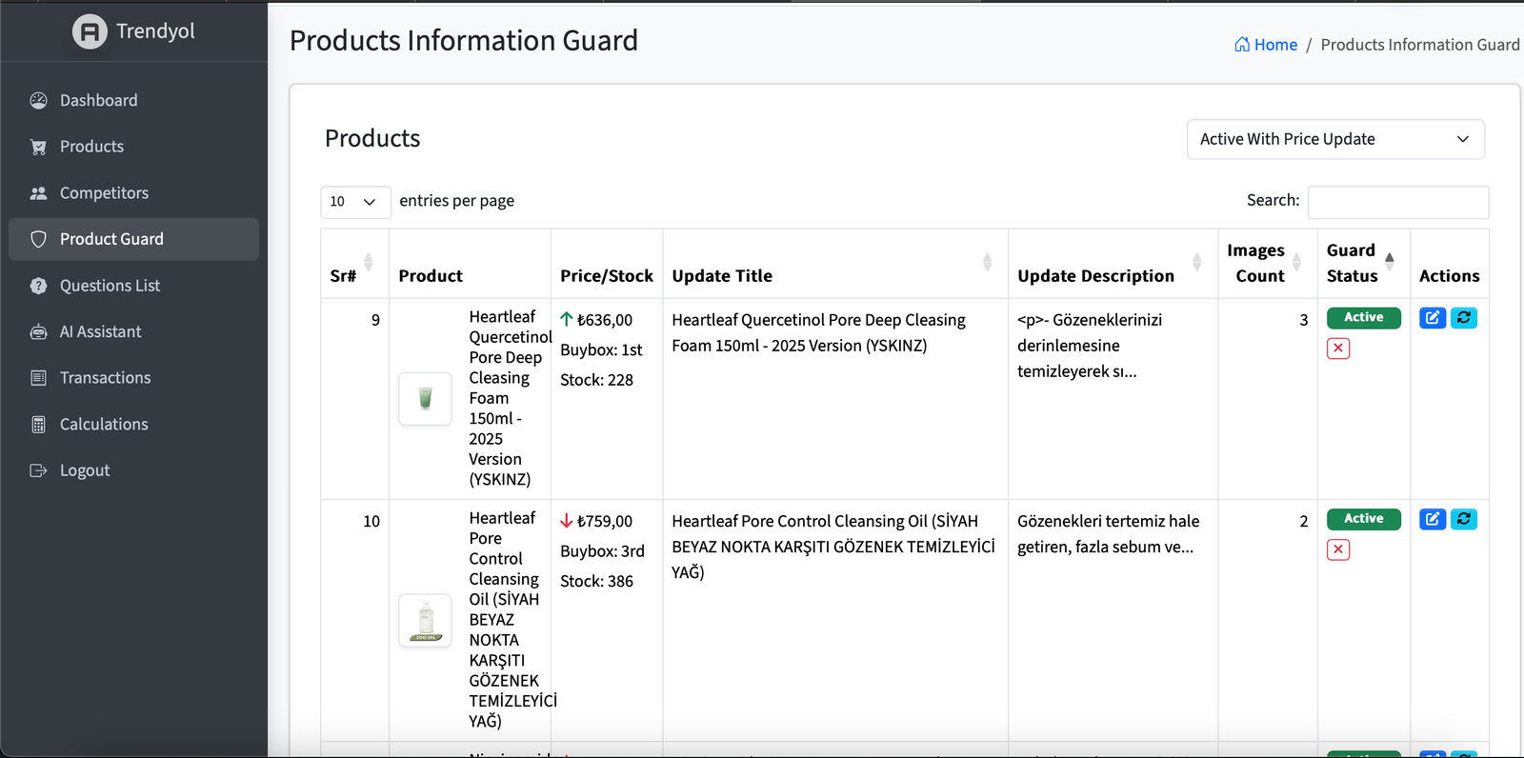1524x758 pixels.
Task: Click Active badge for Quercetinol Foam row
Action: (1363, 318)
